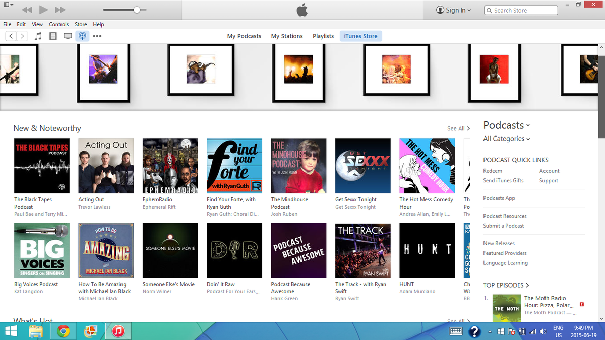
Task: Click the Play button
Action: point(43,10)
